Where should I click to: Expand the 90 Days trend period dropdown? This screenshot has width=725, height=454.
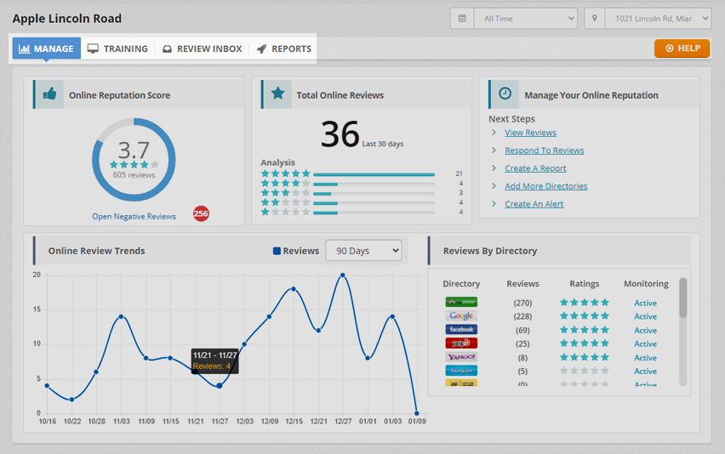(363, 251)
